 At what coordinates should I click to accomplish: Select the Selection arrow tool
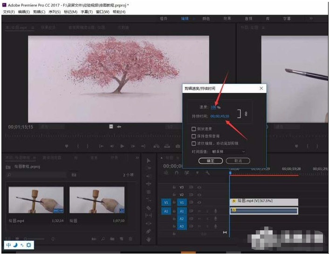(149, 160)
